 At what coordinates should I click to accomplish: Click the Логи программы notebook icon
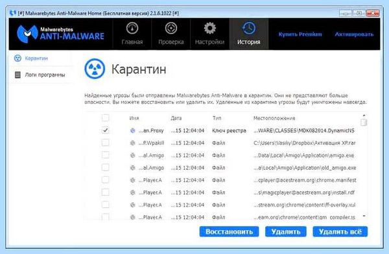pyautogui.click(x=18, y=75)
